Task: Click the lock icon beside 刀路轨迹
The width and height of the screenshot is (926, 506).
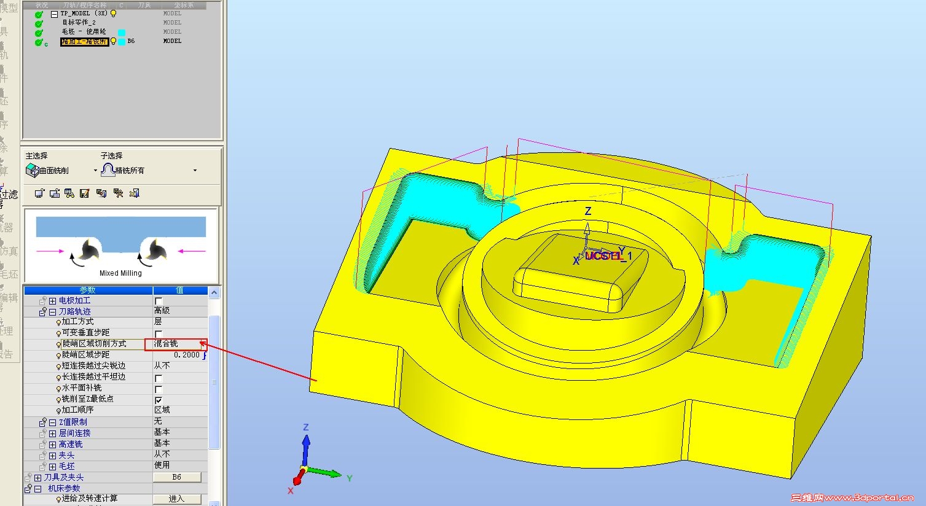Action: (x=43, y=312)
